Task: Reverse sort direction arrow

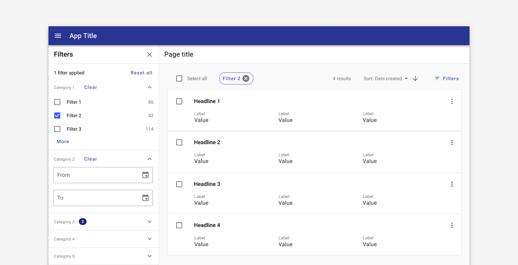Action: (x=415, y=78)
